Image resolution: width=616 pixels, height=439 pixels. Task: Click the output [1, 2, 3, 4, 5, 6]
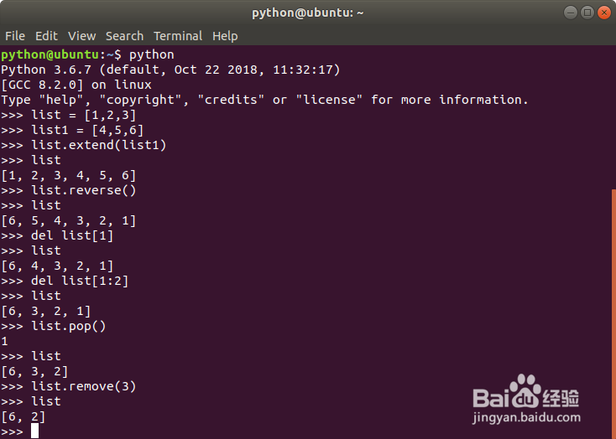[68, 175]
